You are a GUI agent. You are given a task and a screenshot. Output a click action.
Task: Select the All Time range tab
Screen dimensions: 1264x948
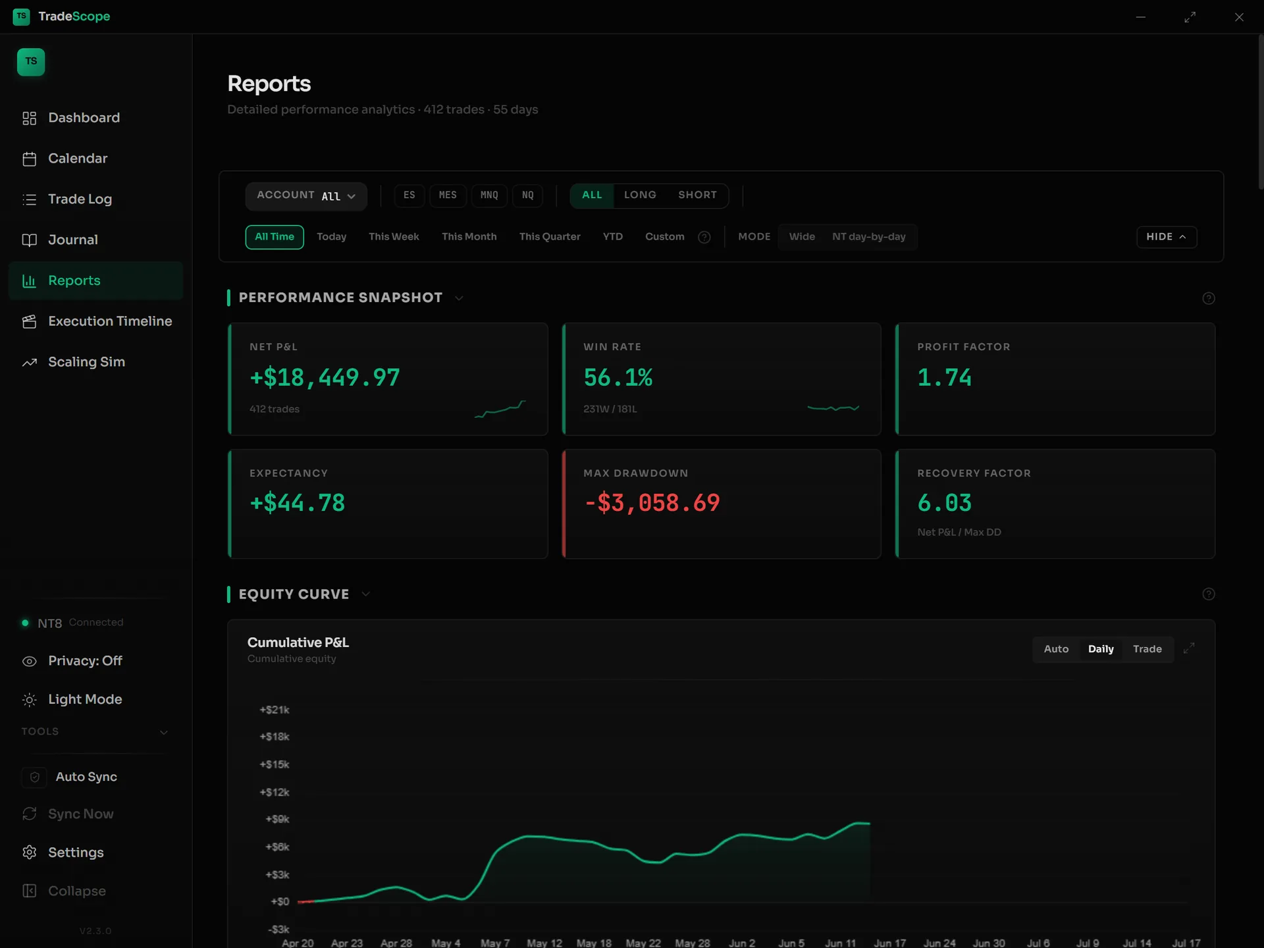pos(275,237)
